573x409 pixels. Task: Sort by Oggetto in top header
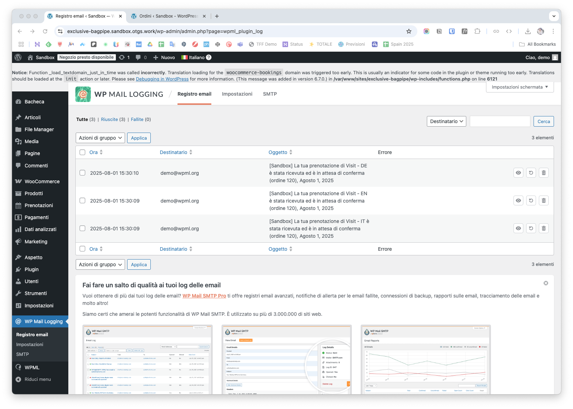coord(280,152)
